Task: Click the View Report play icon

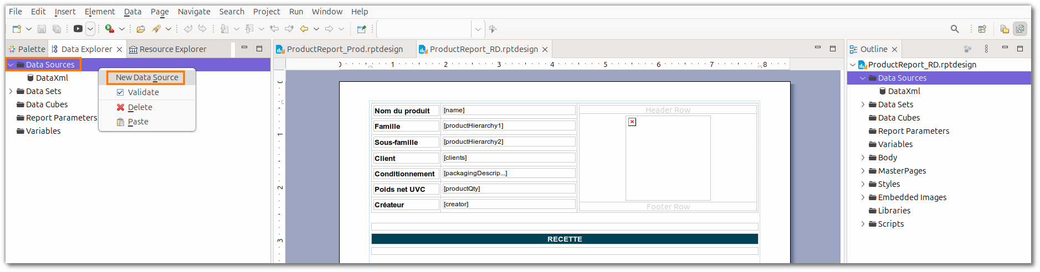Action: point(78,29)
